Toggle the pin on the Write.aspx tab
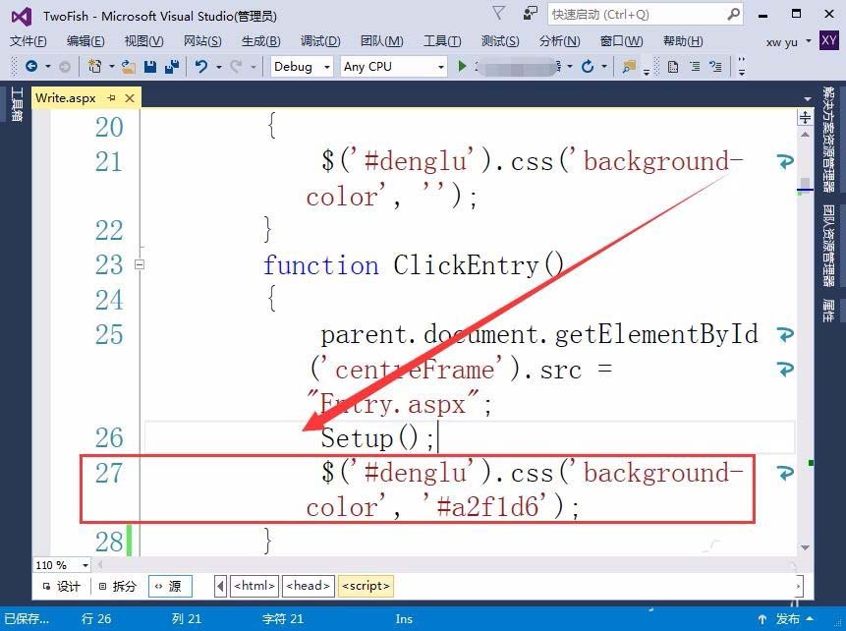The height and width of the screenshot is (631, 846). click(x=112, y=97)
